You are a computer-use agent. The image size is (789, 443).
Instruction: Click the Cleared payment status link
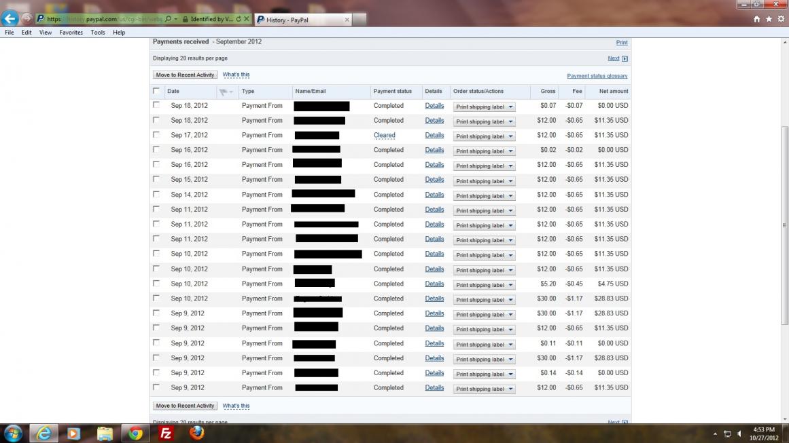(x=385, y=135)
